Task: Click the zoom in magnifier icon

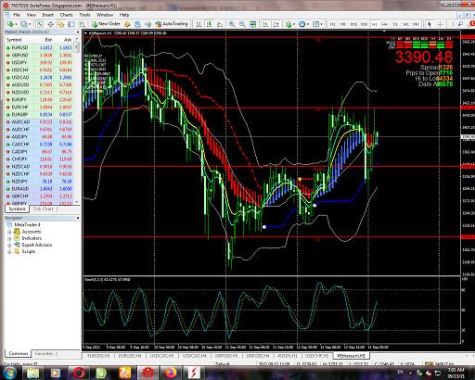Action: (x=232, y=24)
